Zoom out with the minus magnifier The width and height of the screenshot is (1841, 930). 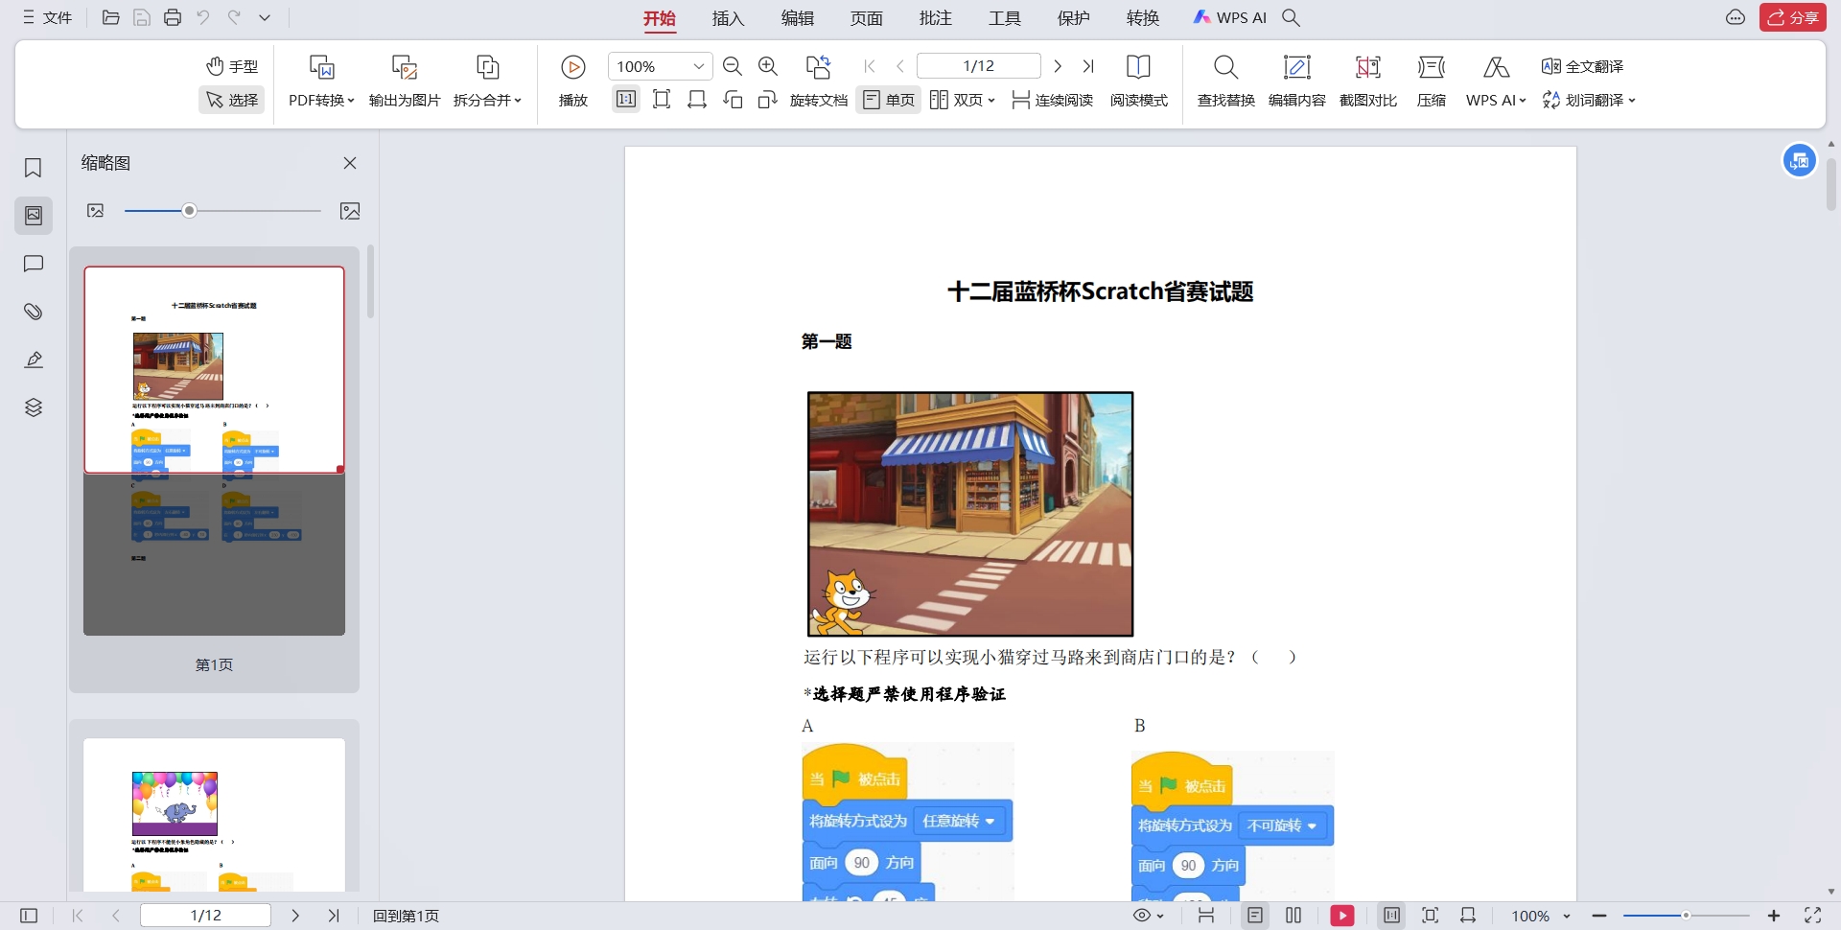pyautogui.click(x=733, y=66)
